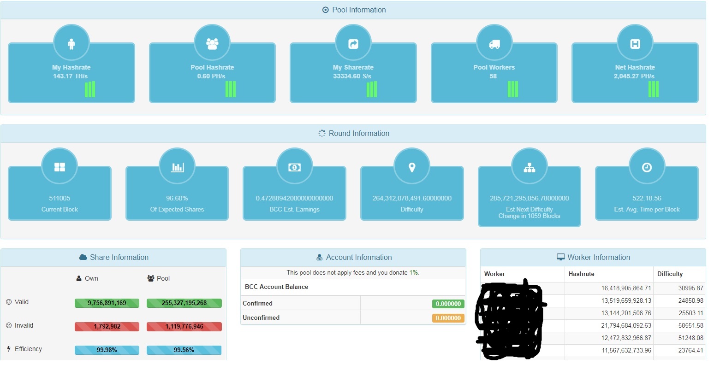Click the hashrate value 13,519,659,928.13
726x388 pixels.
click(x=626, y=300)
